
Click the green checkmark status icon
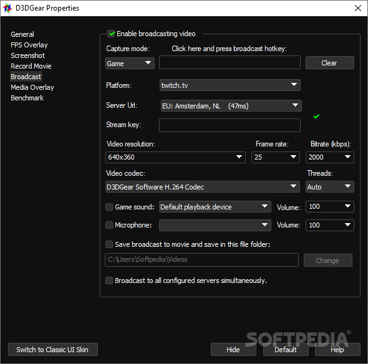[316, 117]
